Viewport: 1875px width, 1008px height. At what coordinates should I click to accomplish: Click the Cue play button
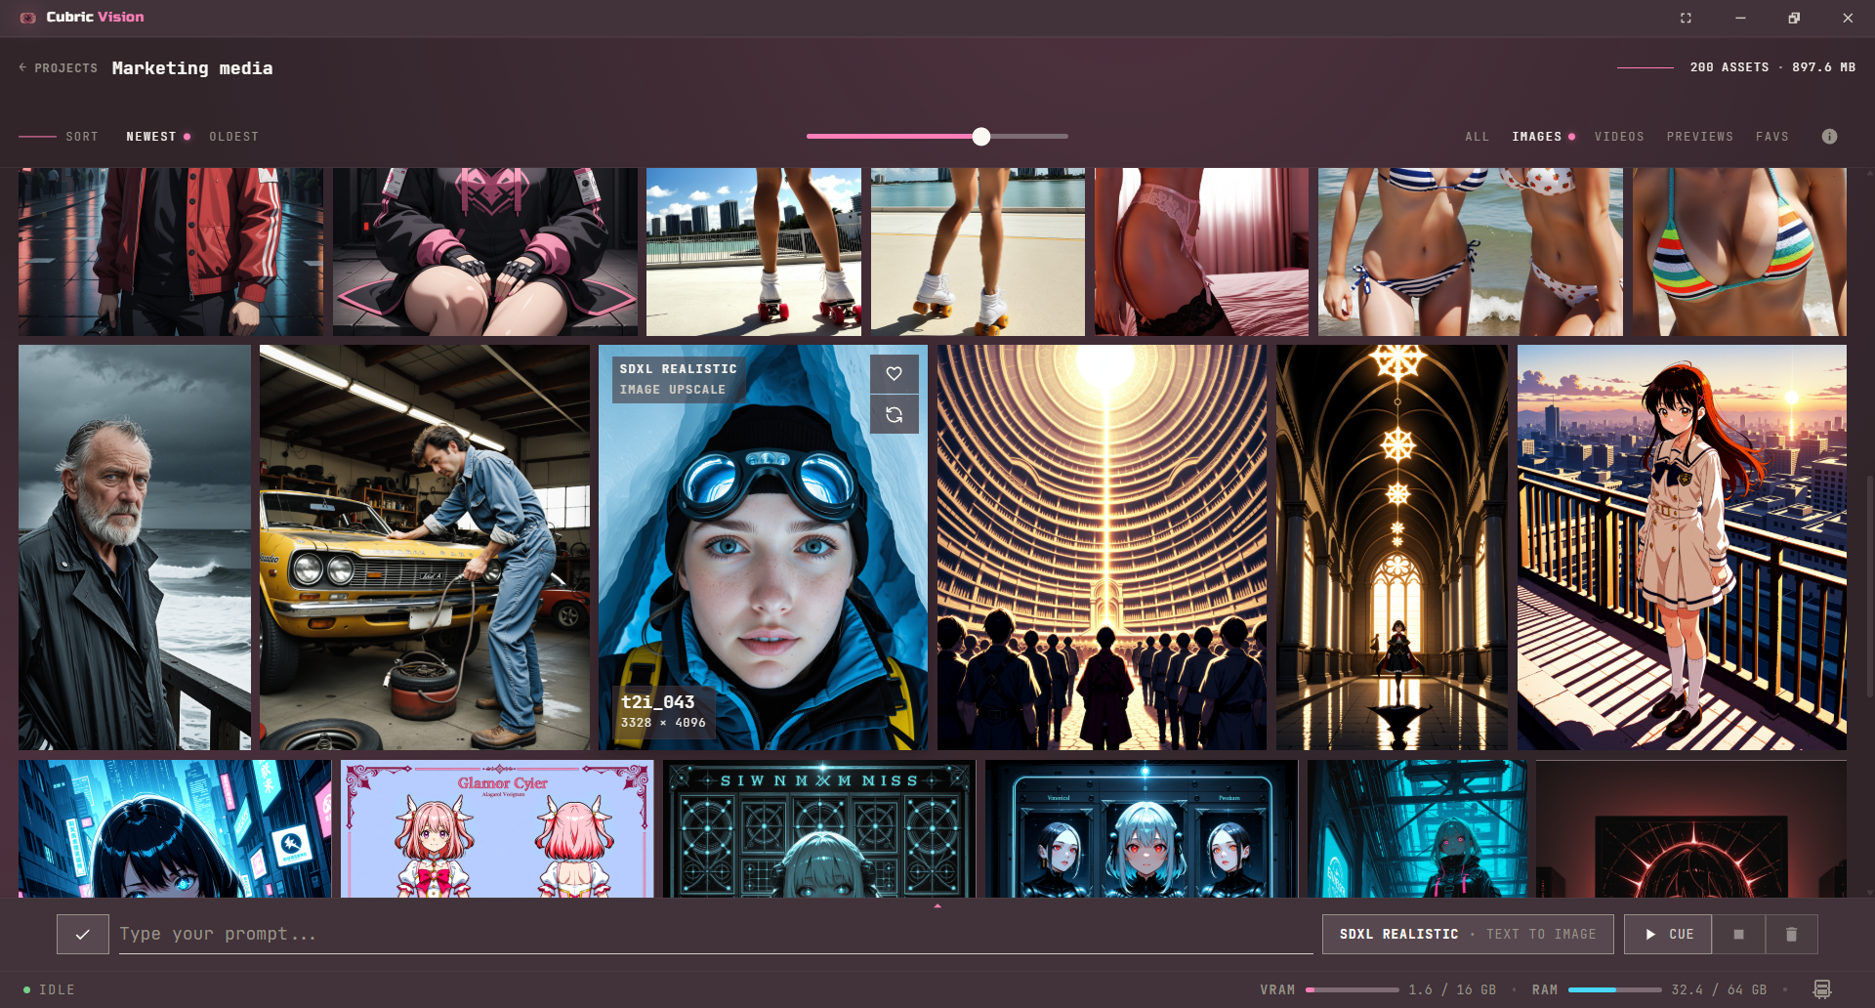[1668, 935]
